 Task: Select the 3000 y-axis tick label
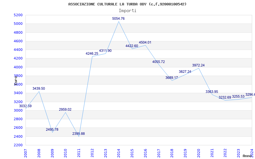(x=18, y=110)
